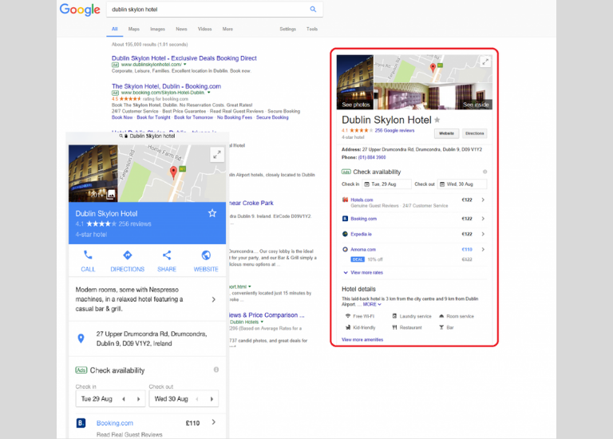Screen dimensions: 613x439
Task: Click the Google logo
Action: 80,10
